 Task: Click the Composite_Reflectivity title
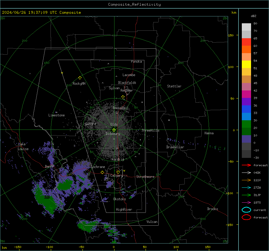[x=134, y=4]
